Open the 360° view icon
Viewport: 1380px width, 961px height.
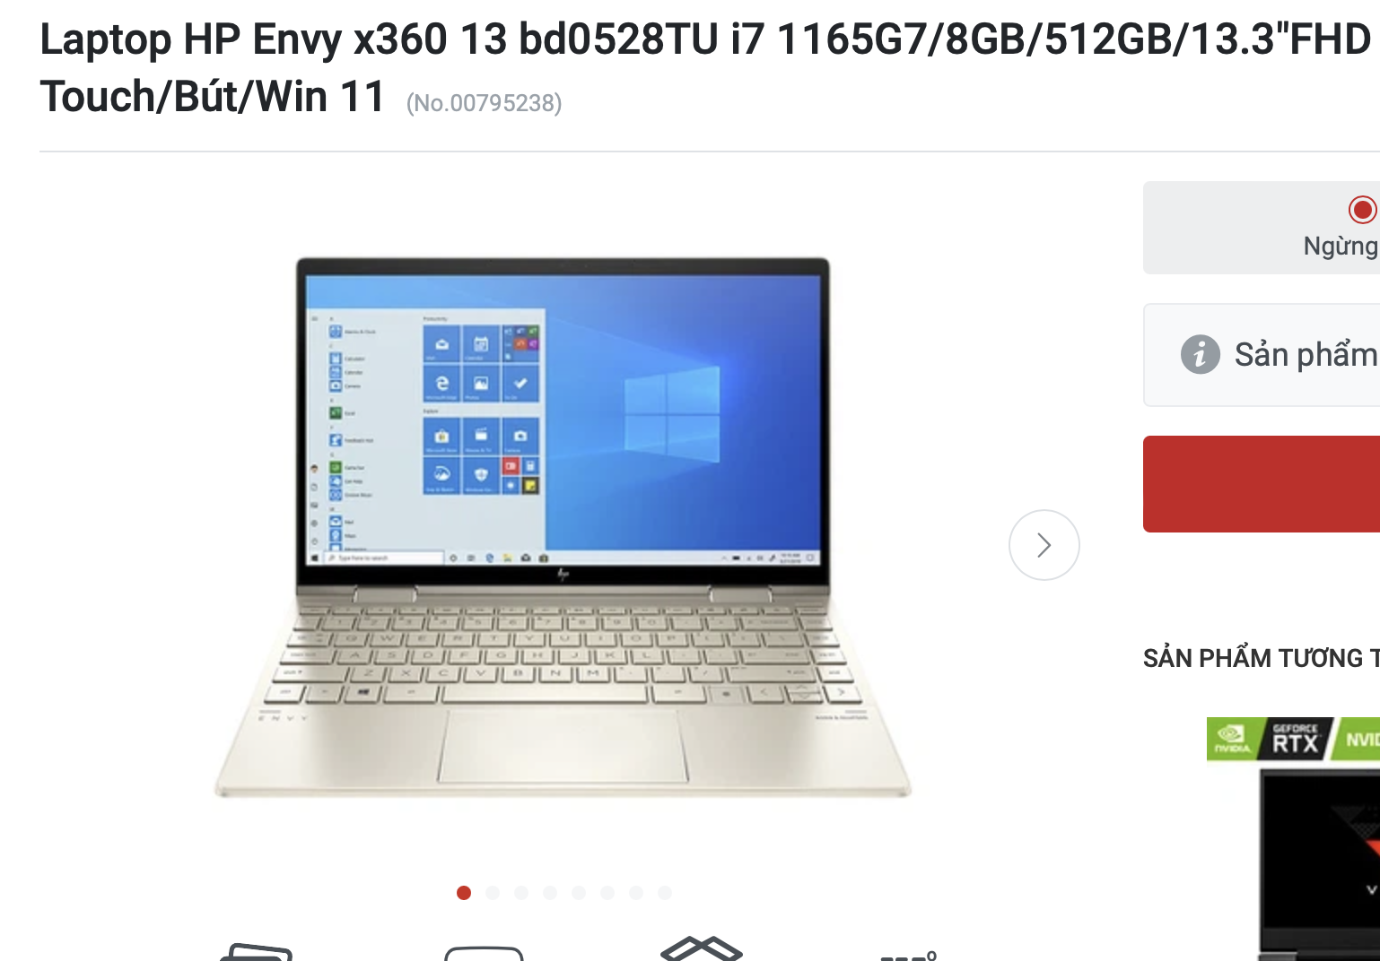pos(910,956)
